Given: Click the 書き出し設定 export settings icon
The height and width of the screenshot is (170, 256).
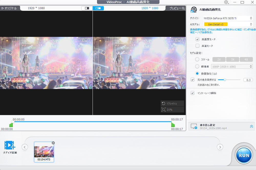Looking at the screenshot, I should click(194, 126).
